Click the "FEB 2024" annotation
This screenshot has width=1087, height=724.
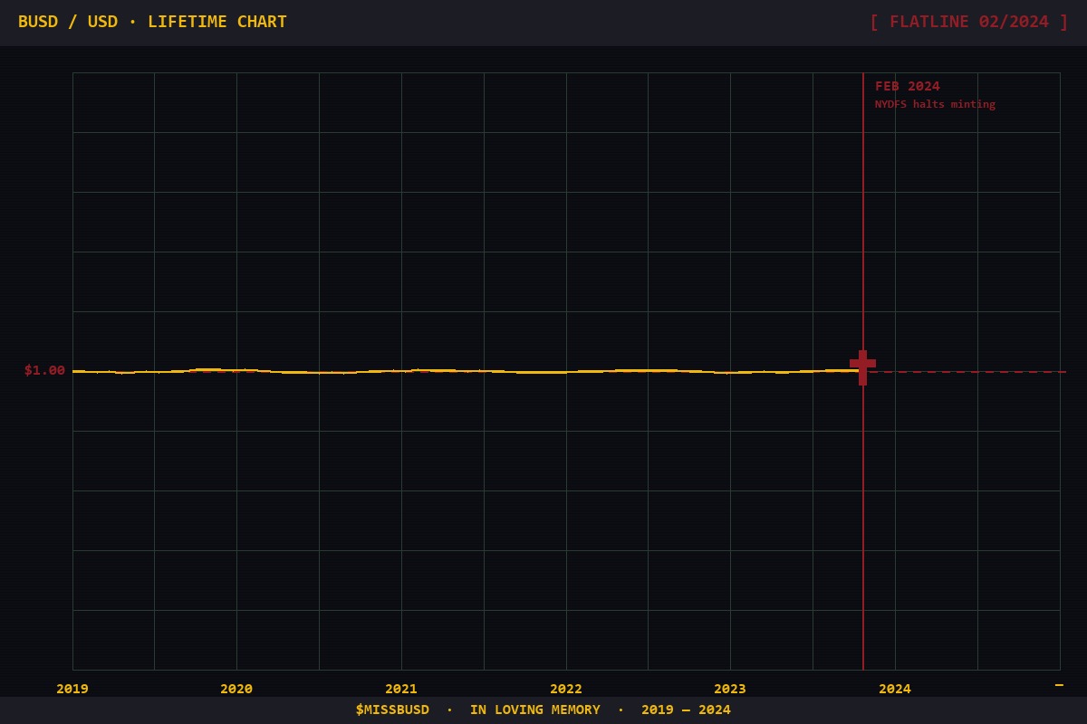(x=907, y=87)
